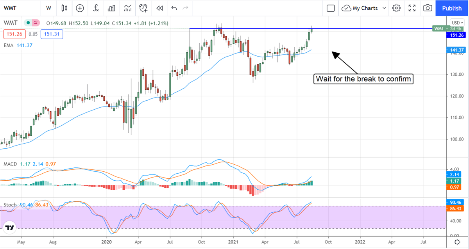The width and height of the screenshot is (469, 249).
Task: Click the OHLC values in the legend
Action: [x=107, y=23]
